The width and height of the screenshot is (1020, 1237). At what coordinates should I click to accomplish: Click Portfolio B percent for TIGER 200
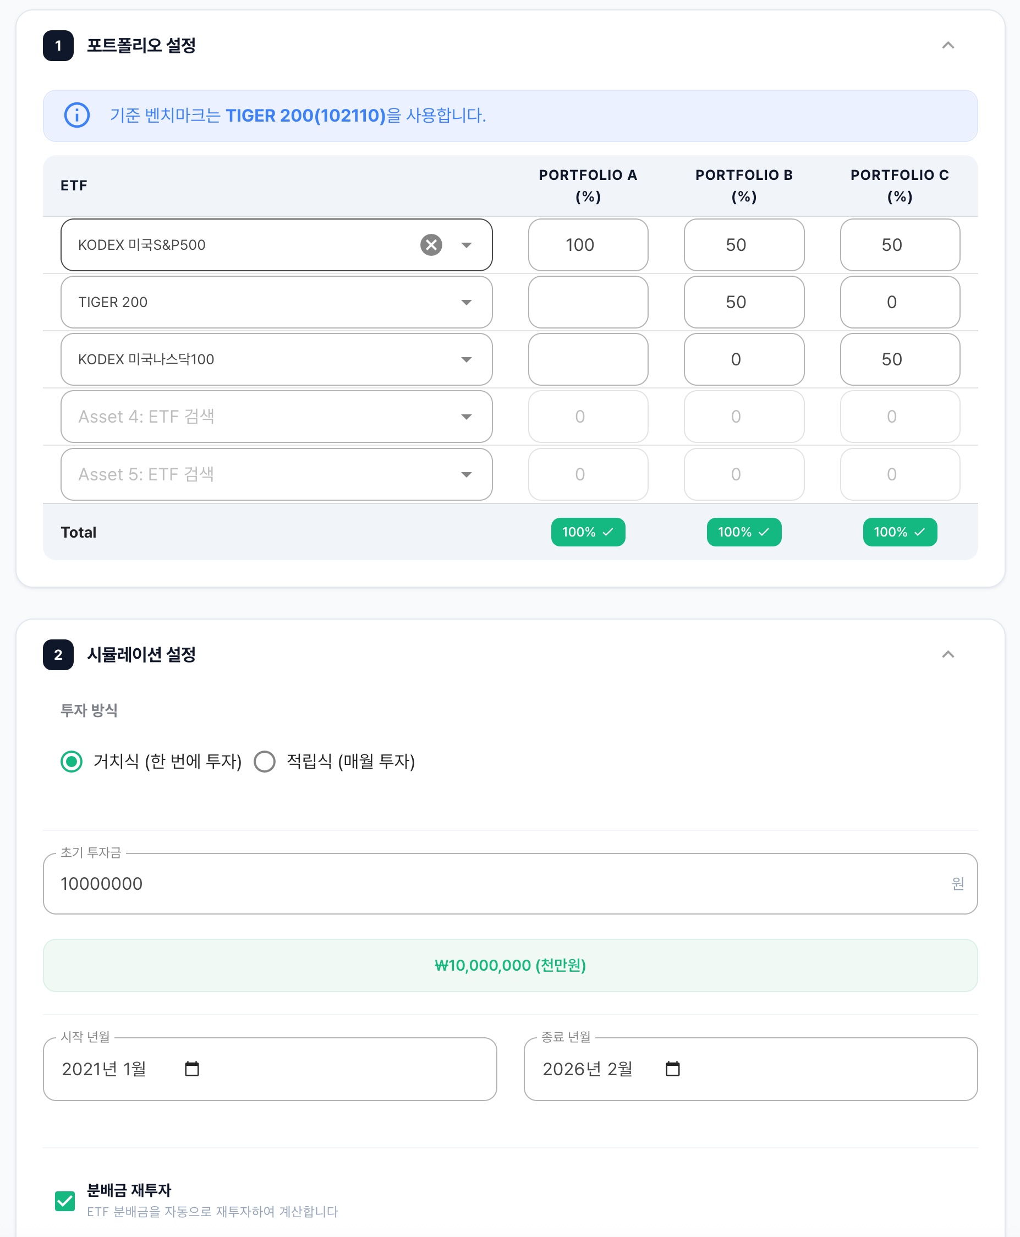(743, 302)
